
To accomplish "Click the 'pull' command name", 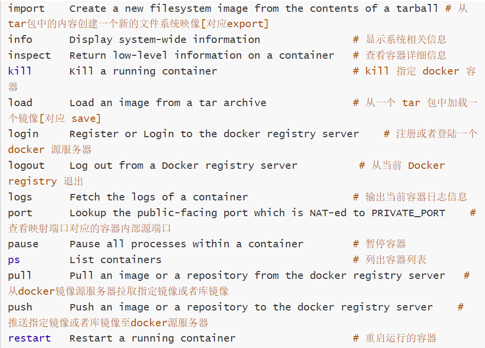I will click(x=20, y=275).
